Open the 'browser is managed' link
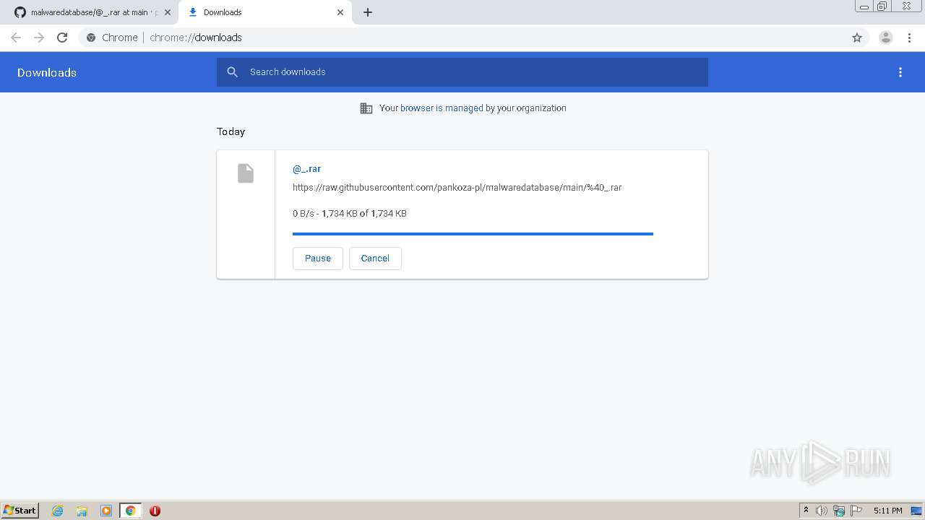925x520 pixels. [442, 108]
